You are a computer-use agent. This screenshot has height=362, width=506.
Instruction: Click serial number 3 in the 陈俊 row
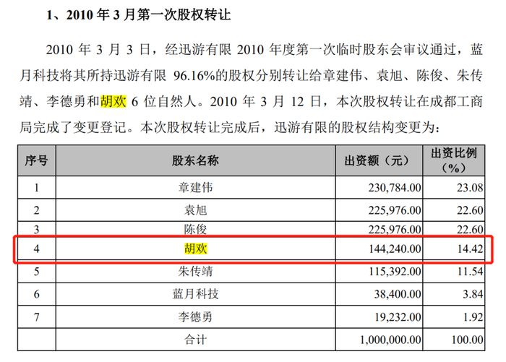tap(36, 229)
